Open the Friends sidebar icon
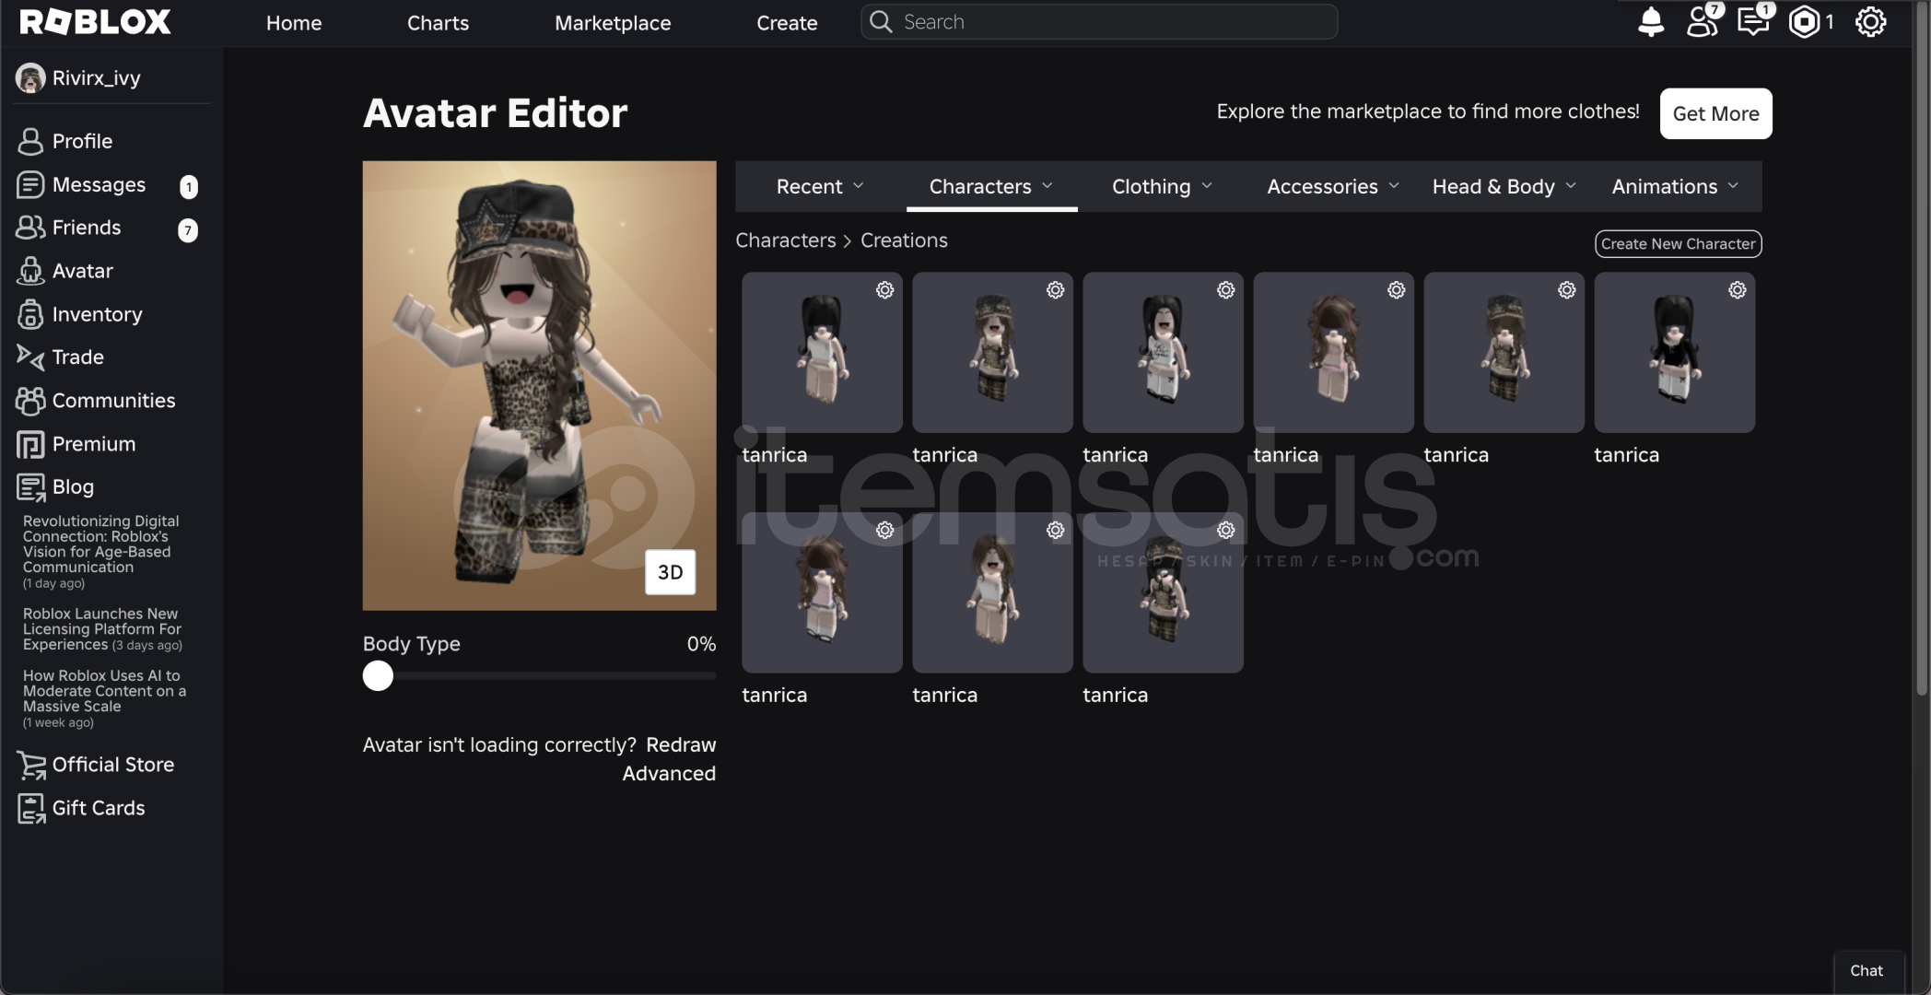 [30, 228]
